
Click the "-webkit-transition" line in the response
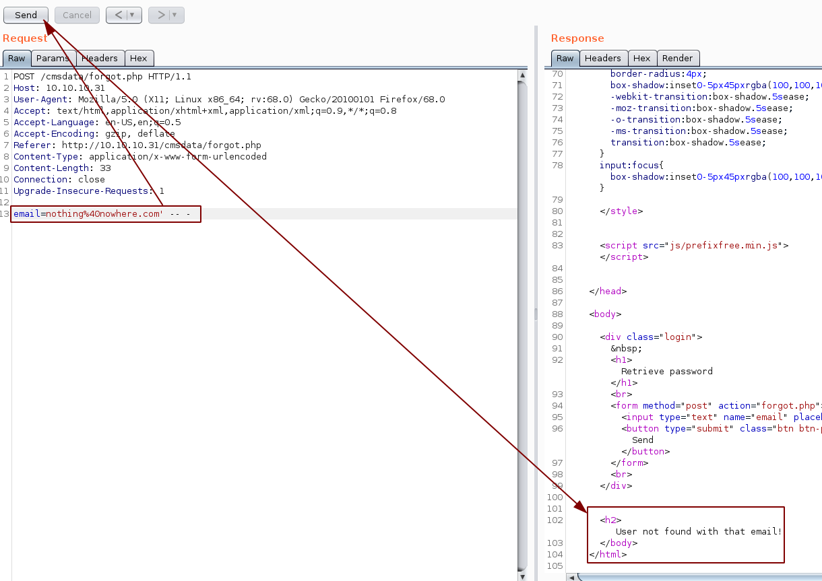[709, 97]
